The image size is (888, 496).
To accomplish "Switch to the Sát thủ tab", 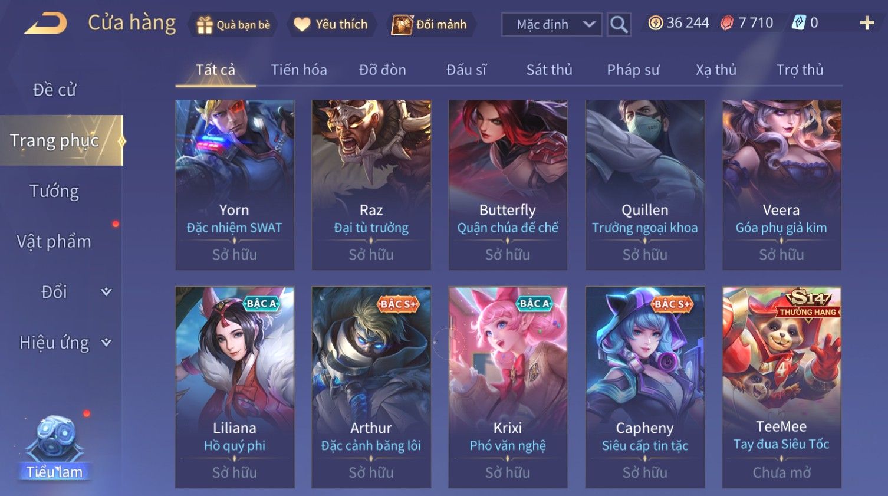I will tap(549, 70).
